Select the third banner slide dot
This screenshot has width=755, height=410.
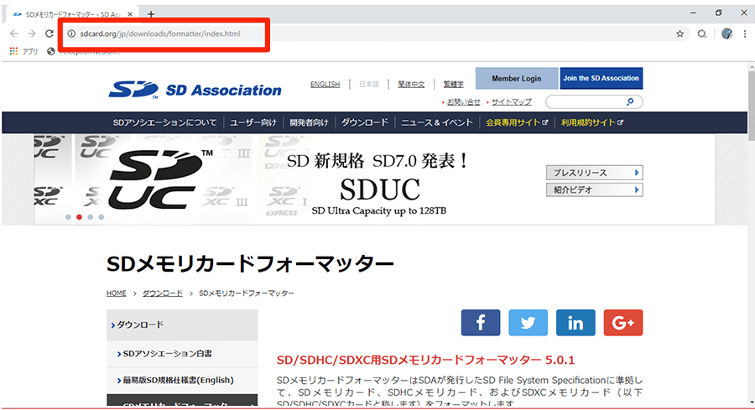point(90,217)
